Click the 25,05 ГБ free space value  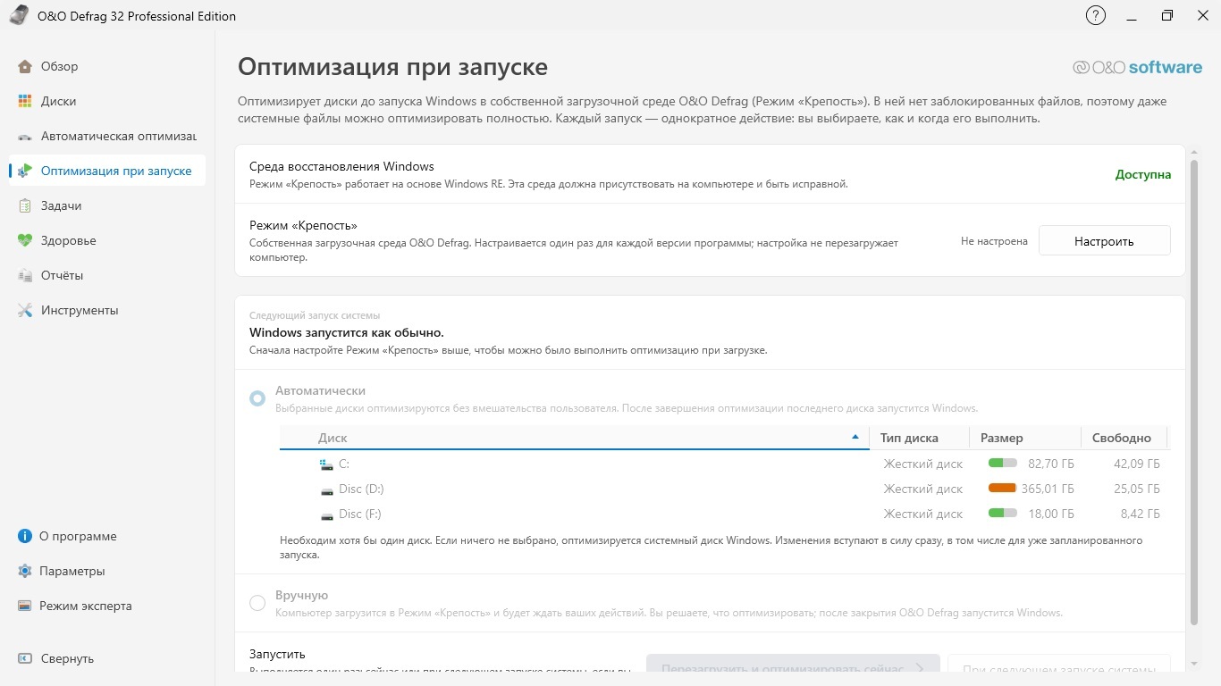pos(1137,489)
